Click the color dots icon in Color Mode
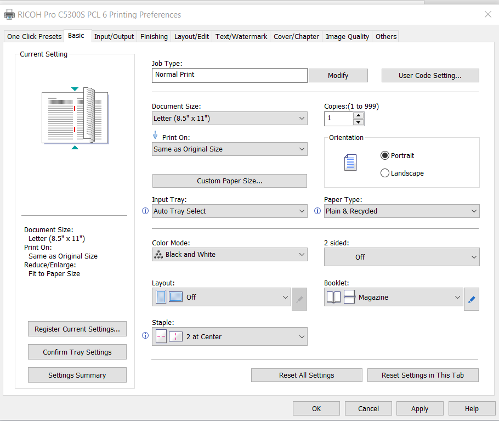Viewport: 499px width, 421px height. pyautogui.click(x=158, y=255)
